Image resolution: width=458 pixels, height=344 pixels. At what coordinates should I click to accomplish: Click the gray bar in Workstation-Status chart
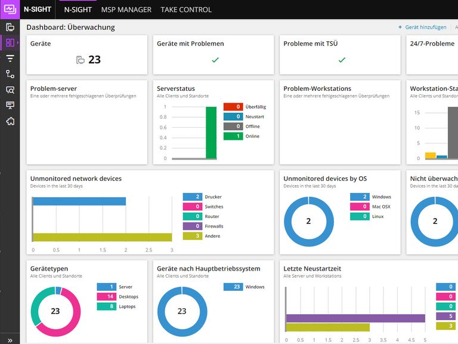pos(453,133)
